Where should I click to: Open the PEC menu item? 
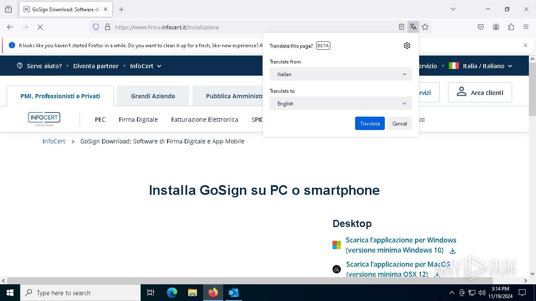click(100, 120)
